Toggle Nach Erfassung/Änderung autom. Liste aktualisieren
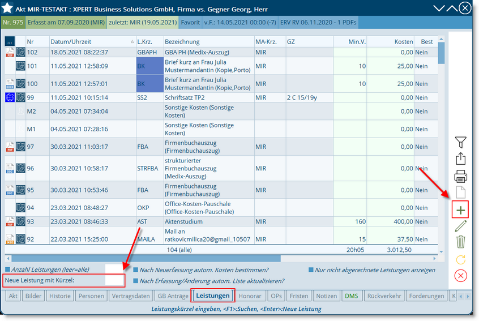Image resolution: width=479 pixels, height=321 pixels. tap(136, 281)
